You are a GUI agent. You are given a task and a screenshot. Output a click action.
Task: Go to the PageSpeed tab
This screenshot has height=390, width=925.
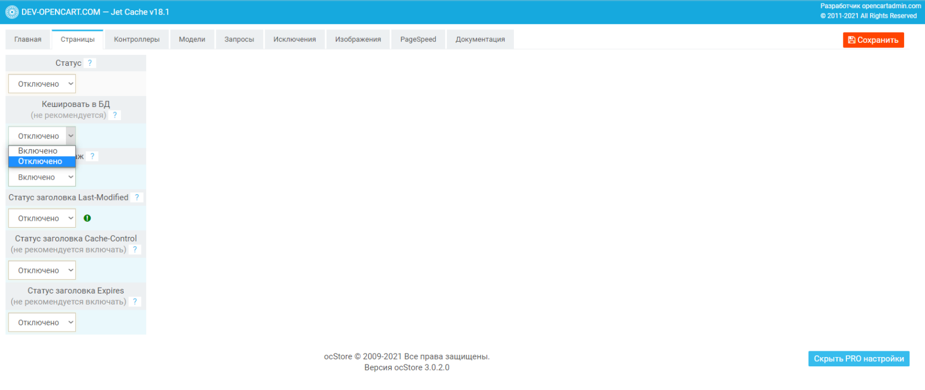point(418,39)
